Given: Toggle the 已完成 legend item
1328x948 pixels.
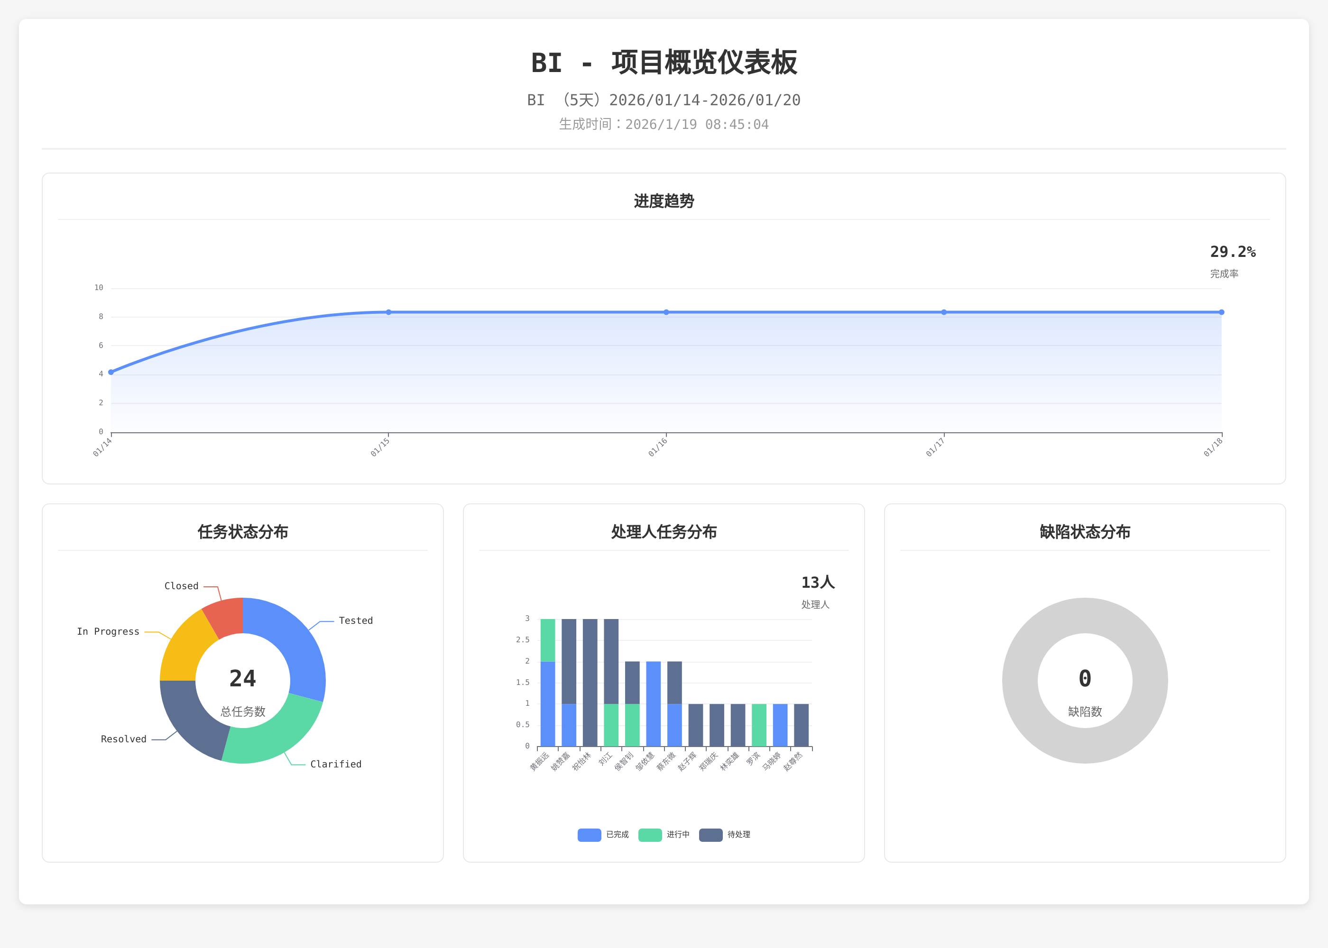Looking at the screenshot, I should (603, 835).
